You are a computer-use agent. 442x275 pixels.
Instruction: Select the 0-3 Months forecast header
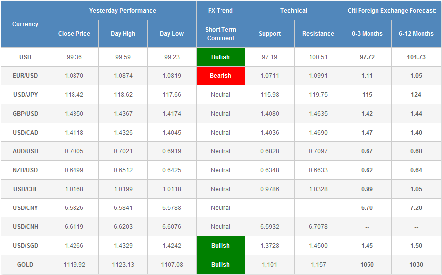click(367, 34)
